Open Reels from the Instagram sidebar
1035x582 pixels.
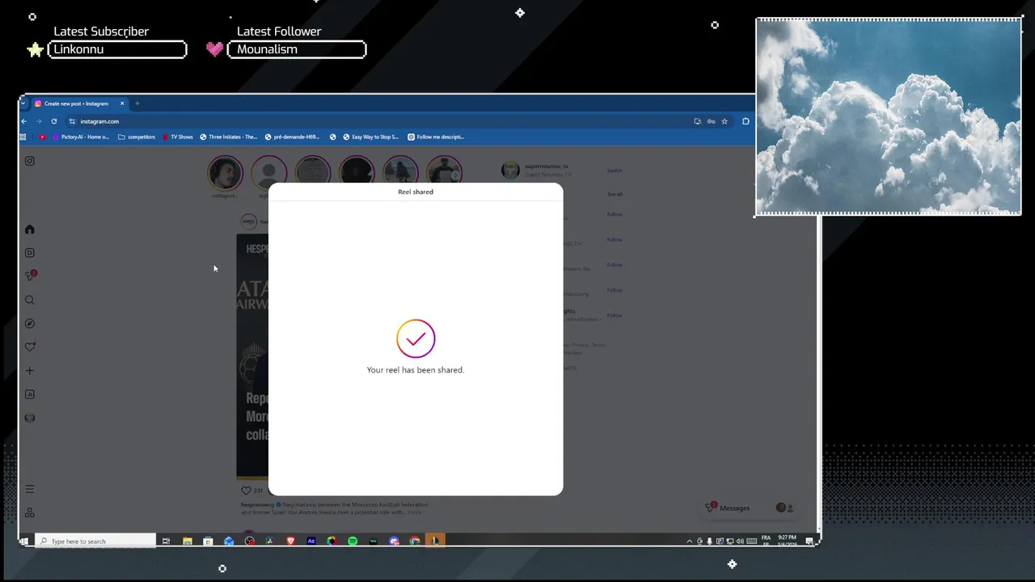click(x=30, y=253)
